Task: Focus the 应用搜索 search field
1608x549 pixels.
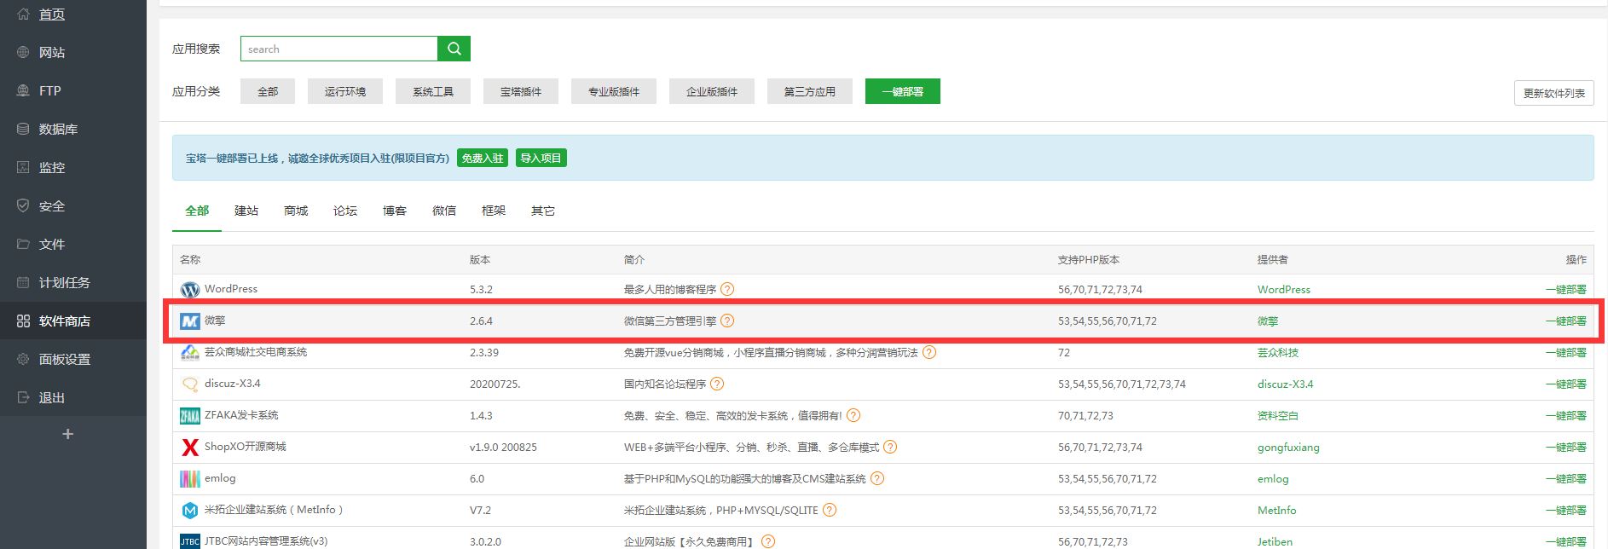Action: (x=339, y=49)
